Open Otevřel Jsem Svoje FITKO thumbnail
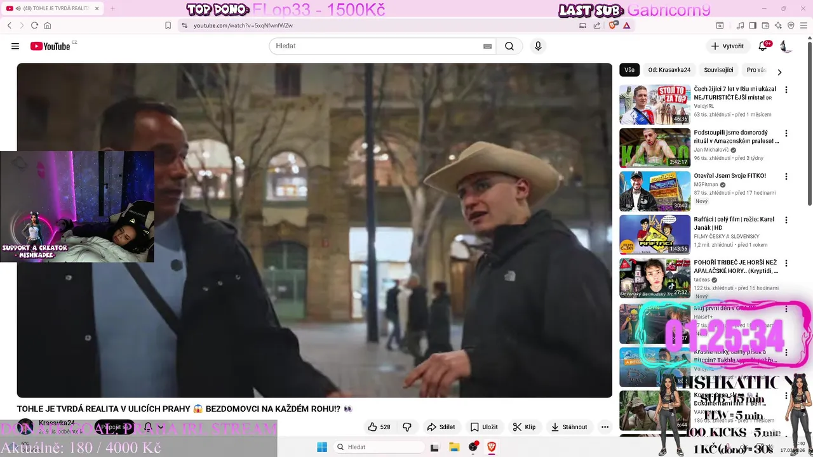This screenshot has width=813, height=457. (x=655, y=191)
